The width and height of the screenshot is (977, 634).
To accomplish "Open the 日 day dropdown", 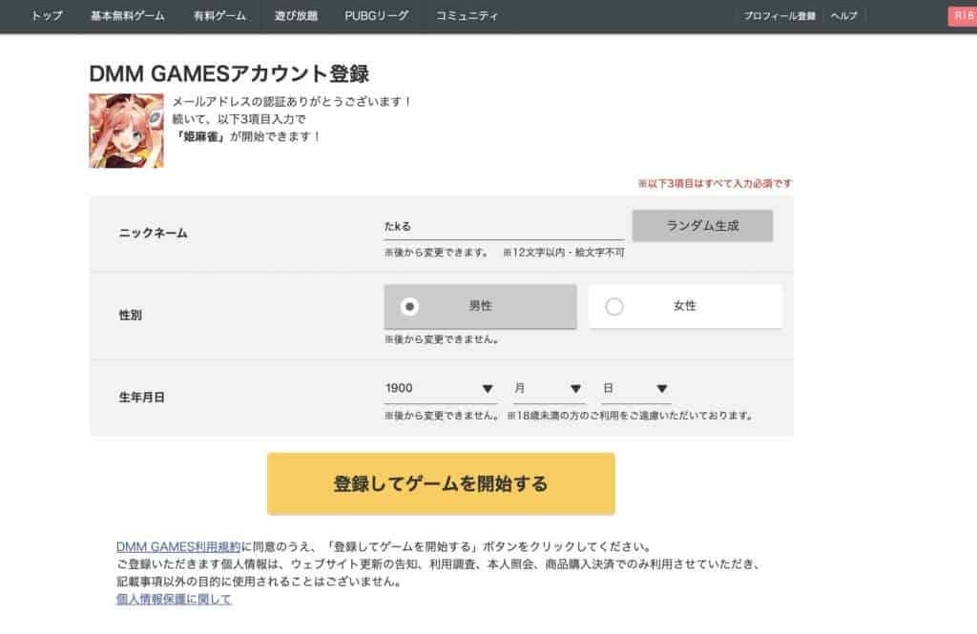I will (635, 389).
